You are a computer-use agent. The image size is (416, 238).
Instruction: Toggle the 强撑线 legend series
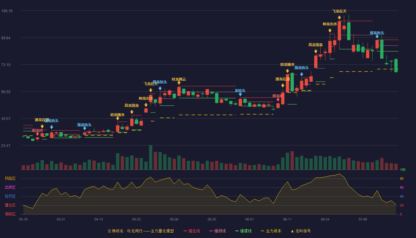243,231
